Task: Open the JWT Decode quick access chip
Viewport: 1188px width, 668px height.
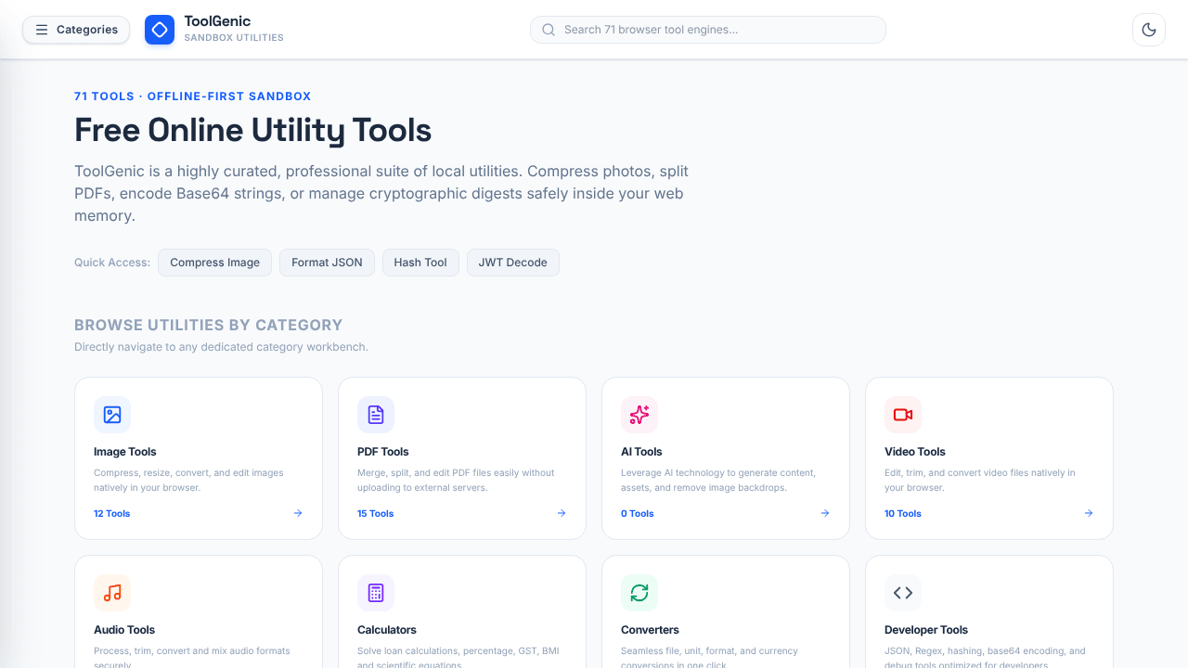Action: point(513,263)
